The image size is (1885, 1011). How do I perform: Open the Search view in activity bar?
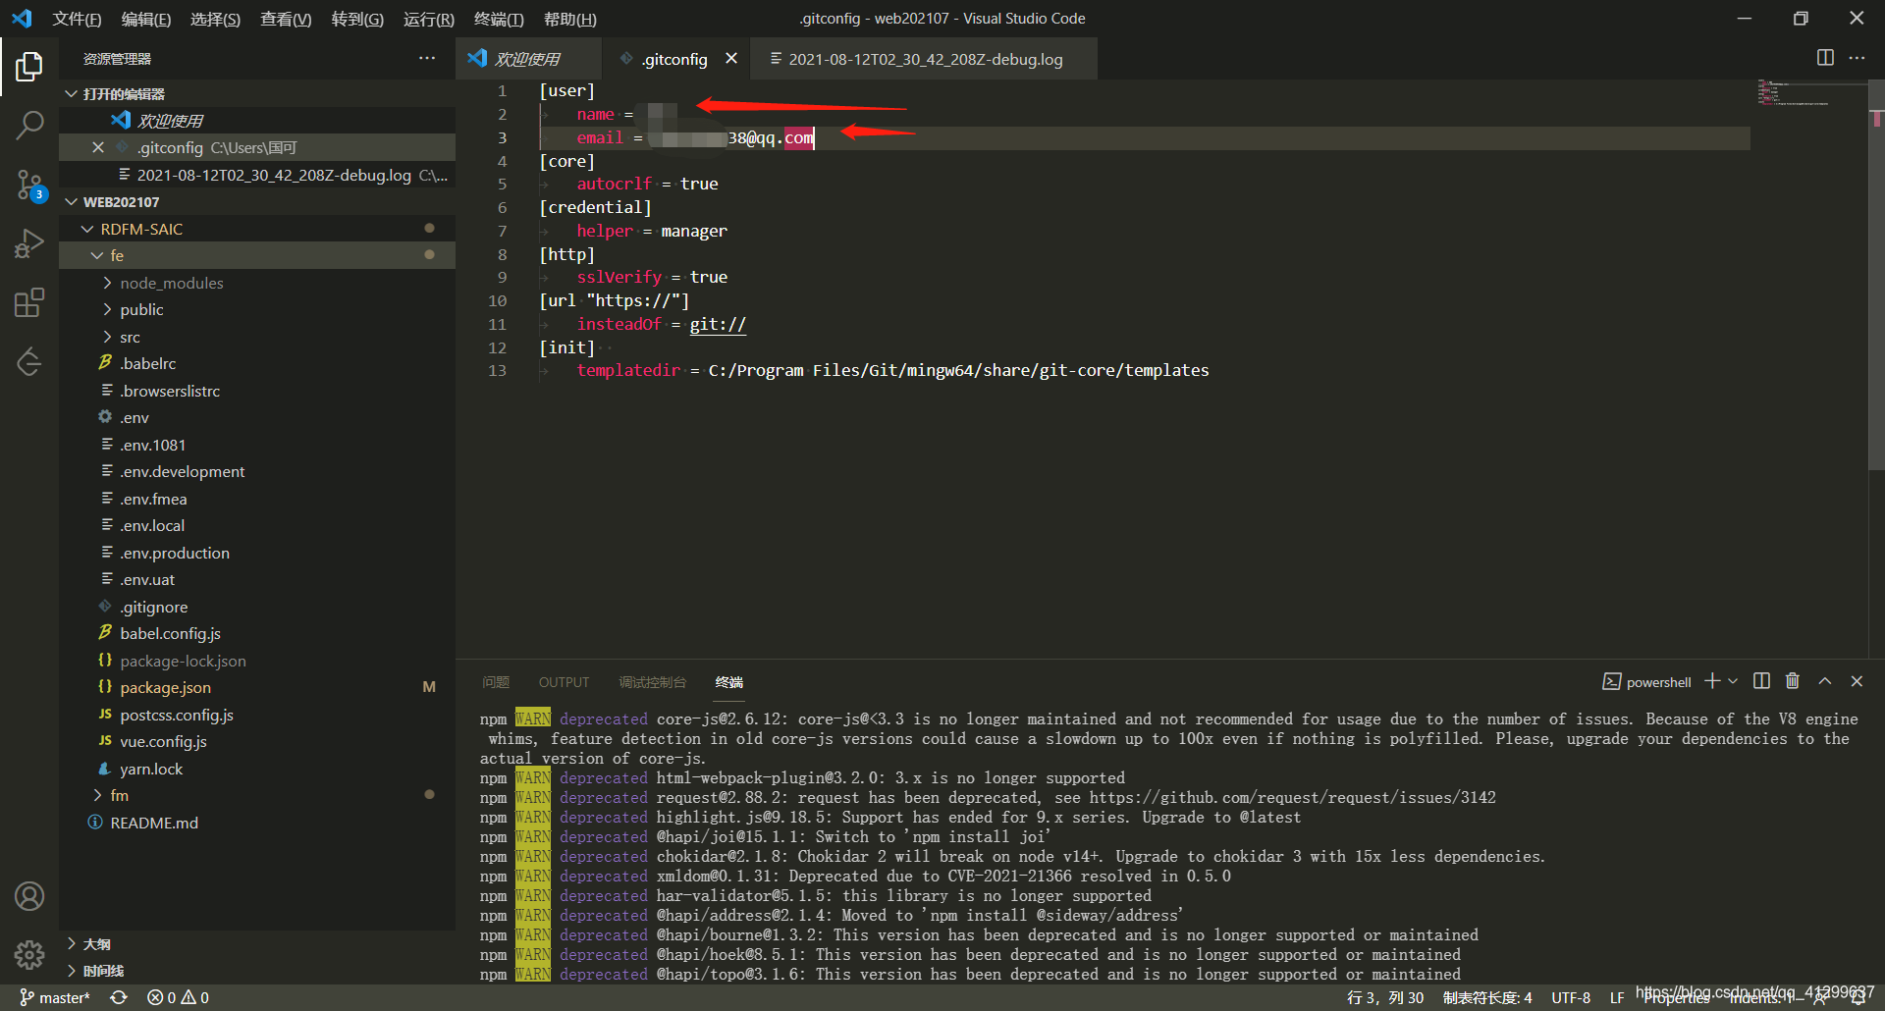tap(29, 125)
